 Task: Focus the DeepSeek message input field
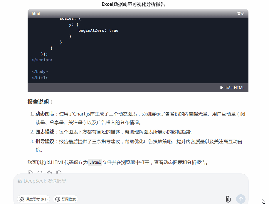coord(131,181)
